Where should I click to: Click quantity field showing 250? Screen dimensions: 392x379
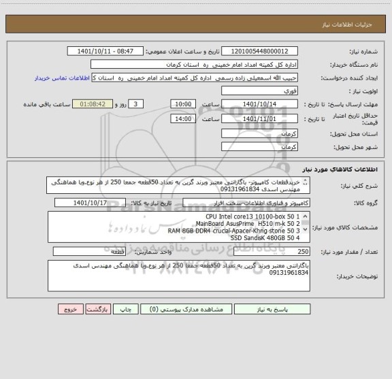pyautogui.click(x=272, y=252)
